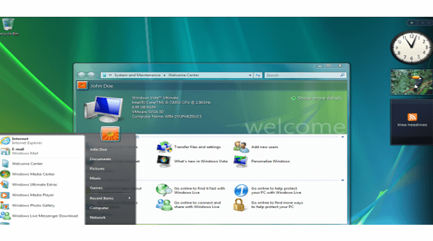This screenshot has height=241, width=433.
Task: Click System and Maintenance breadcrumb
Action: pyautogui.click(x=137, y=75)
